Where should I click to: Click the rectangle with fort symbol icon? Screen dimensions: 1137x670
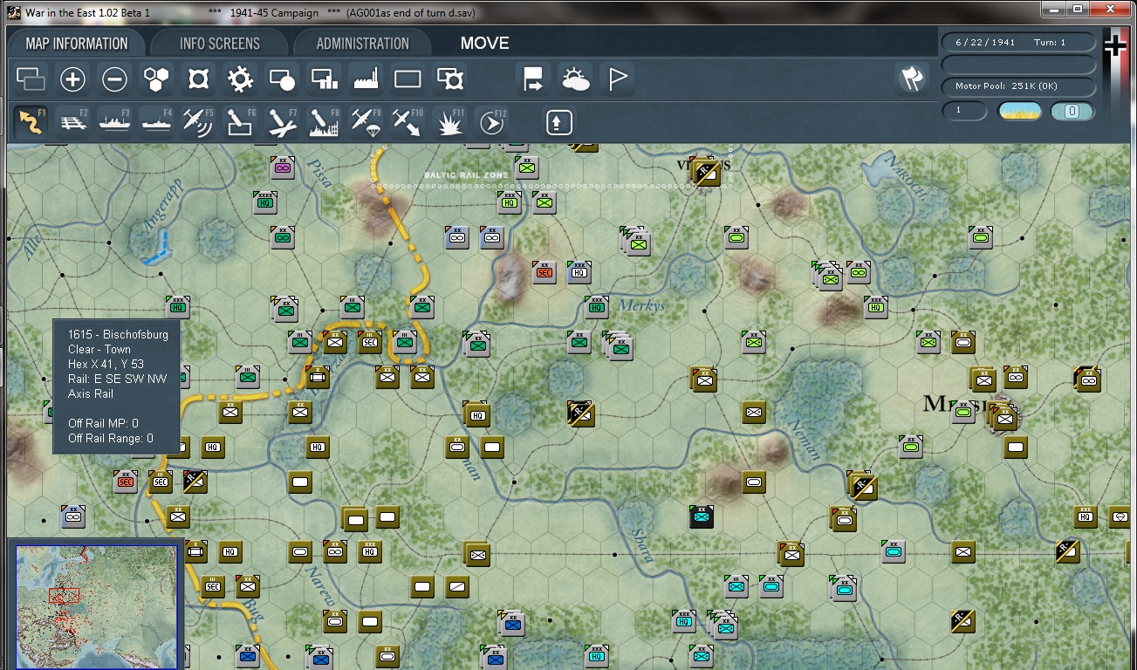[x=449, y=79]
